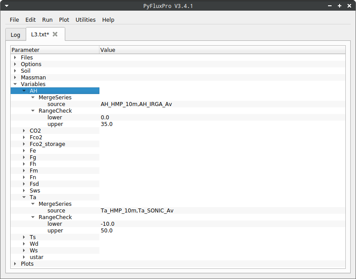Expand the Fh variable arrow

click(x=24, y=164)
